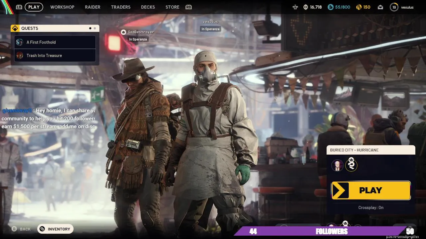426x239 pixels.
Task: Click the crown icon beside GodDestroyer
Action: point(123,32)
